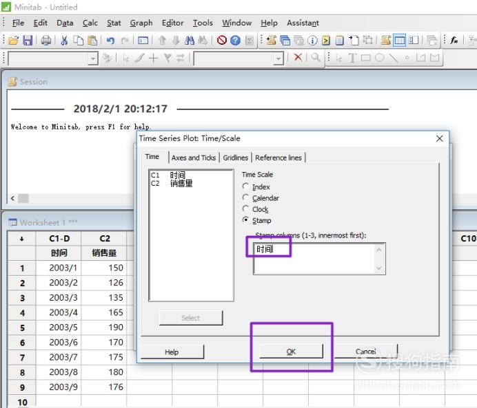Open the Stat menu

pos(114,23)
